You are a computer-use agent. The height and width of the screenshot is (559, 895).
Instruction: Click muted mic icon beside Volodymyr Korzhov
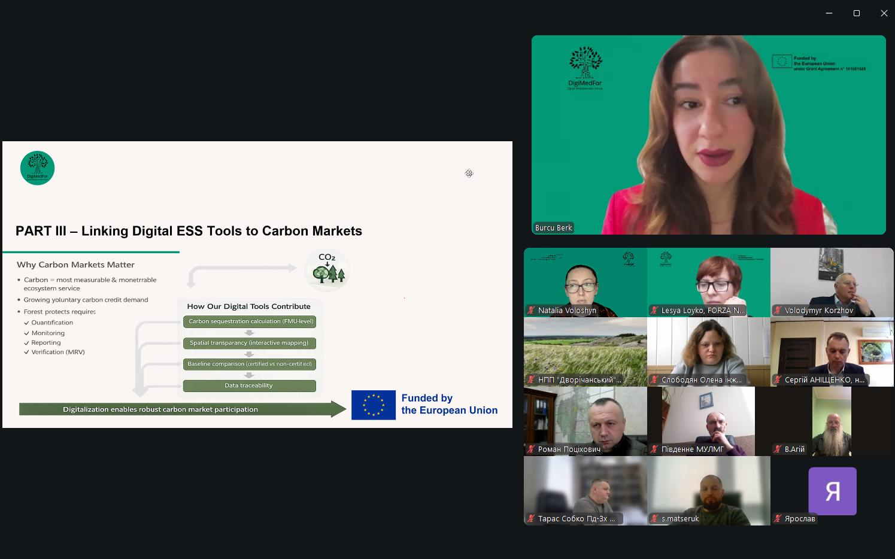(x=778, y=310)
